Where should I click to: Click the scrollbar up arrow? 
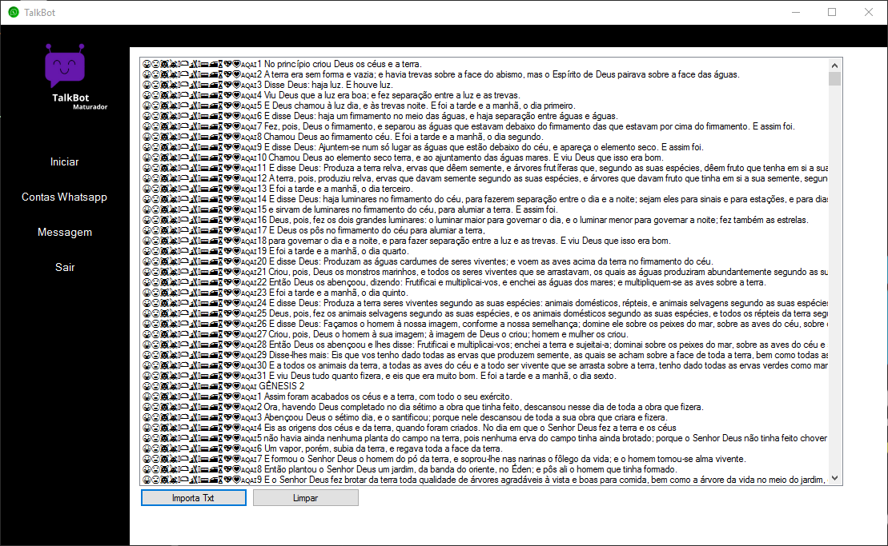click(835, 65)
